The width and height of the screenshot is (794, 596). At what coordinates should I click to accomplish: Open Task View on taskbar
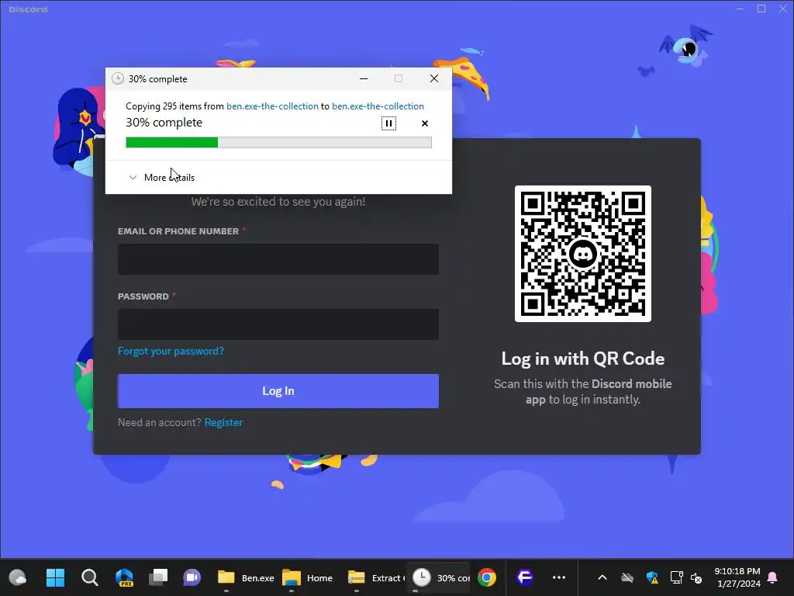point(158,577)
